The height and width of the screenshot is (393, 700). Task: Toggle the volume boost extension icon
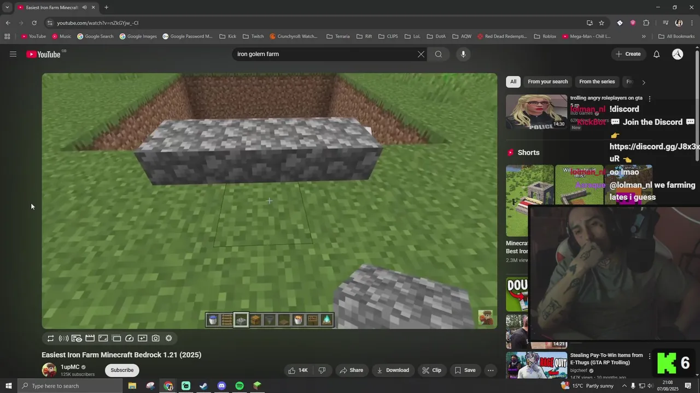63,338
